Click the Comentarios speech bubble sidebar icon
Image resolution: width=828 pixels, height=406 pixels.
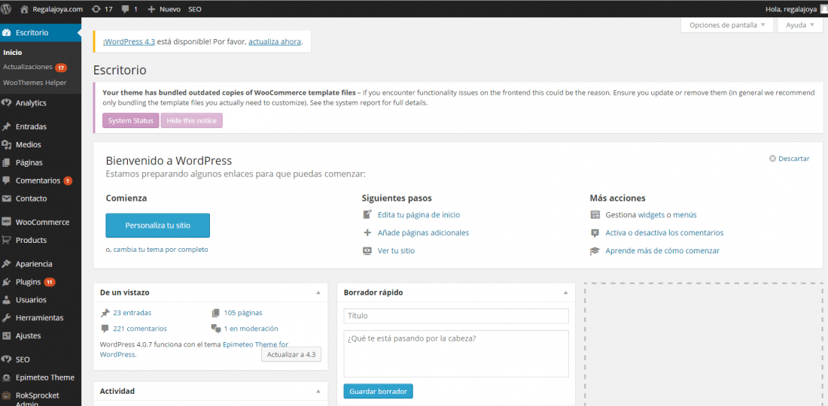pos(6,180)
